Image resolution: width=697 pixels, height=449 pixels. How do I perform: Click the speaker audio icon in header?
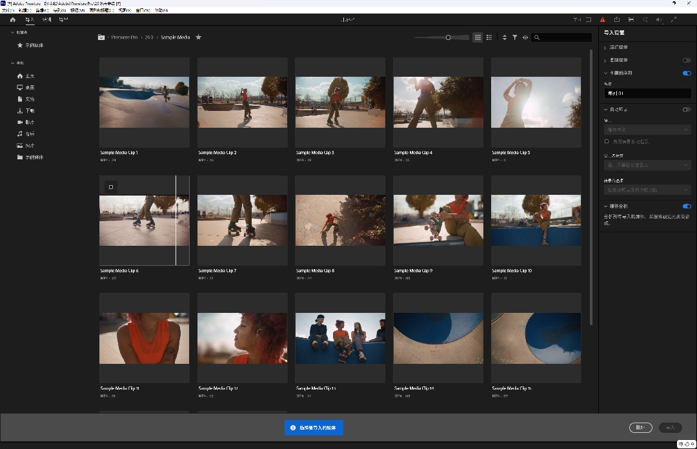point(659,19)
